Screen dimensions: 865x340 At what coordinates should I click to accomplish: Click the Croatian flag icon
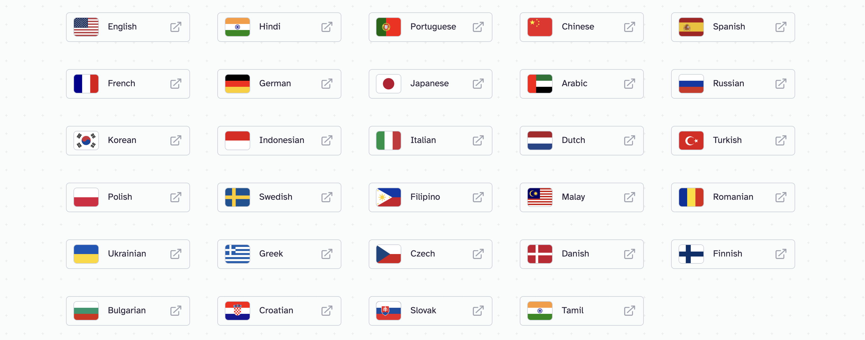point(238,311)
